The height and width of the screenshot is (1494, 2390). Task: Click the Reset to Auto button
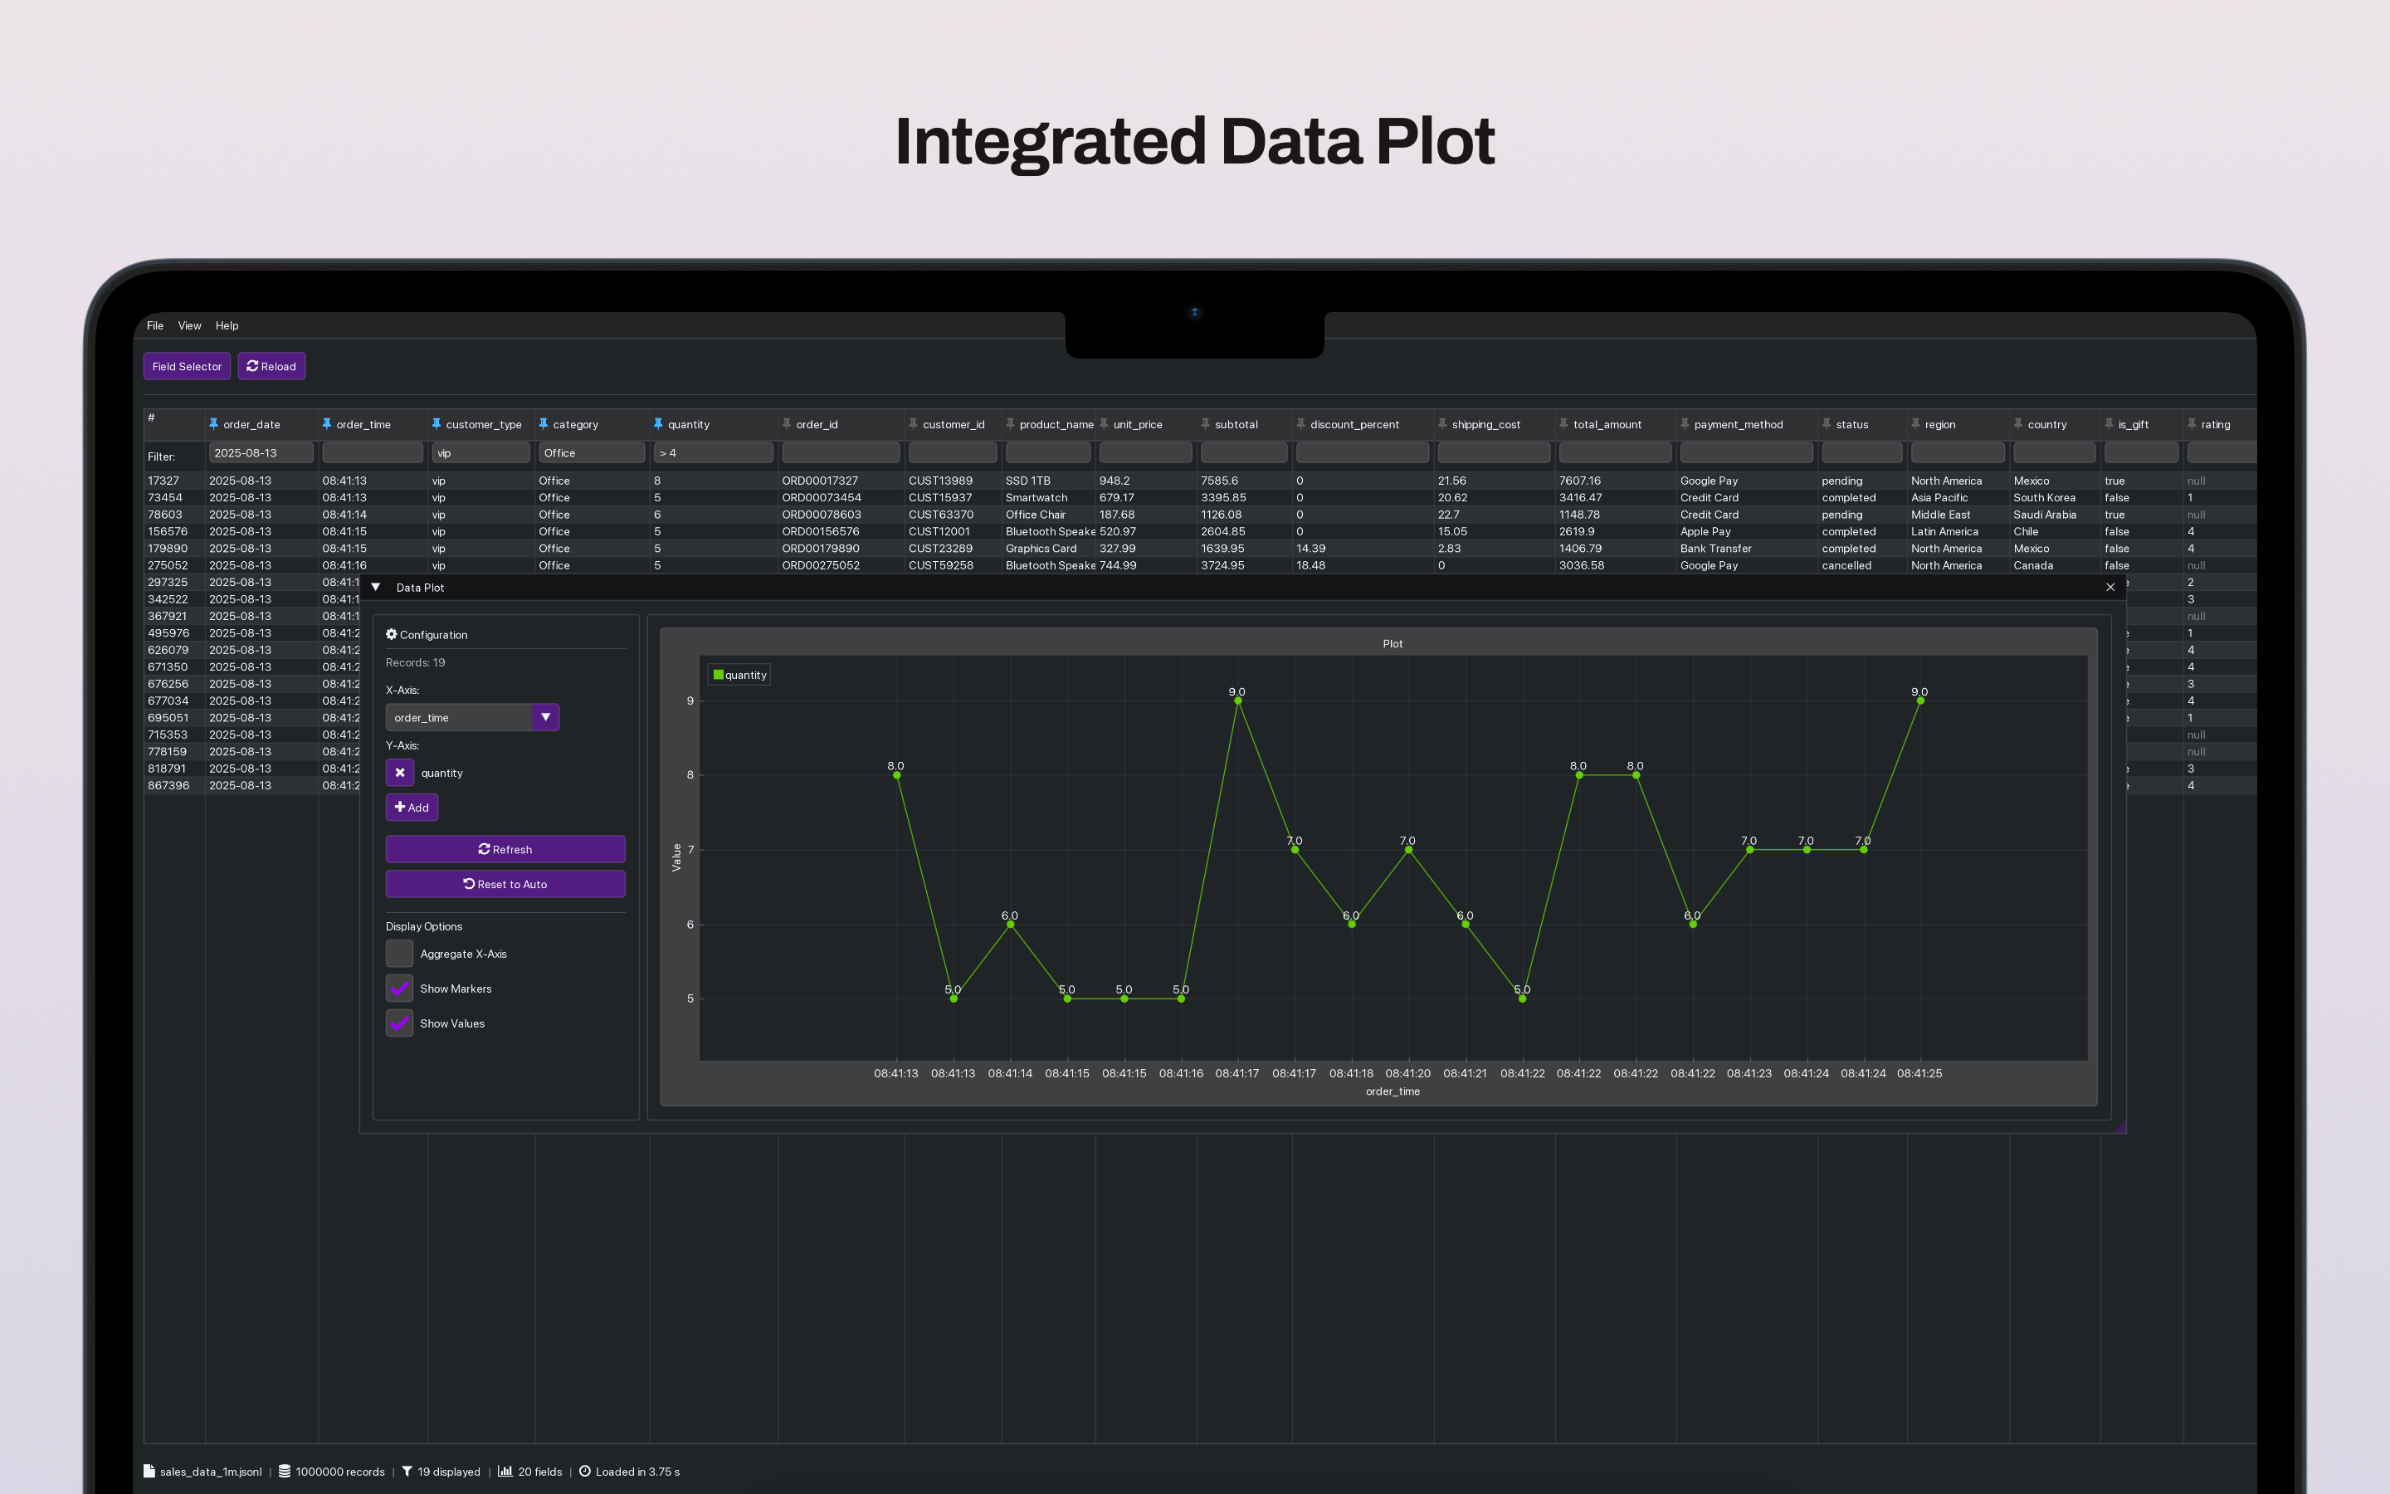[505, 883]
